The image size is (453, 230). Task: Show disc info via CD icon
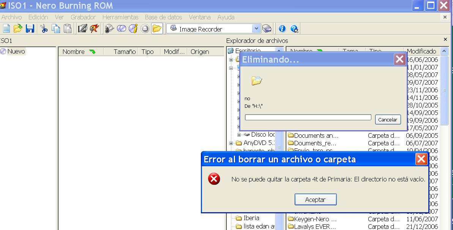pos(133,28)
